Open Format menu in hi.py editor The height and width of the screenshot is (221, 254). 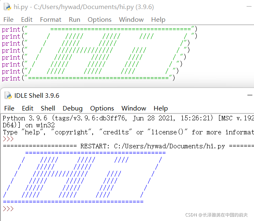pos(51,20)
